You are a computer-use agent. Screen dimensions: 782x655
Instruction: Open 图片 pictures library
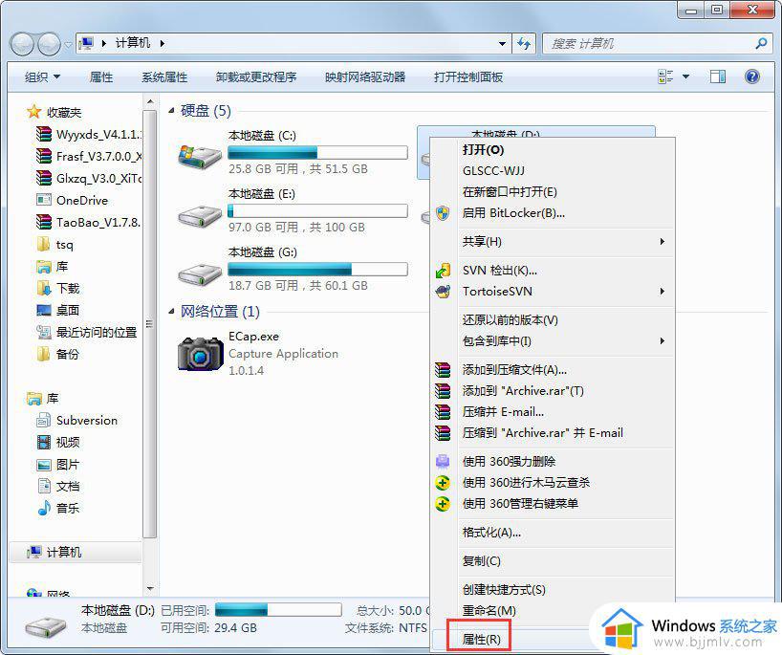[x=58, y=465]
